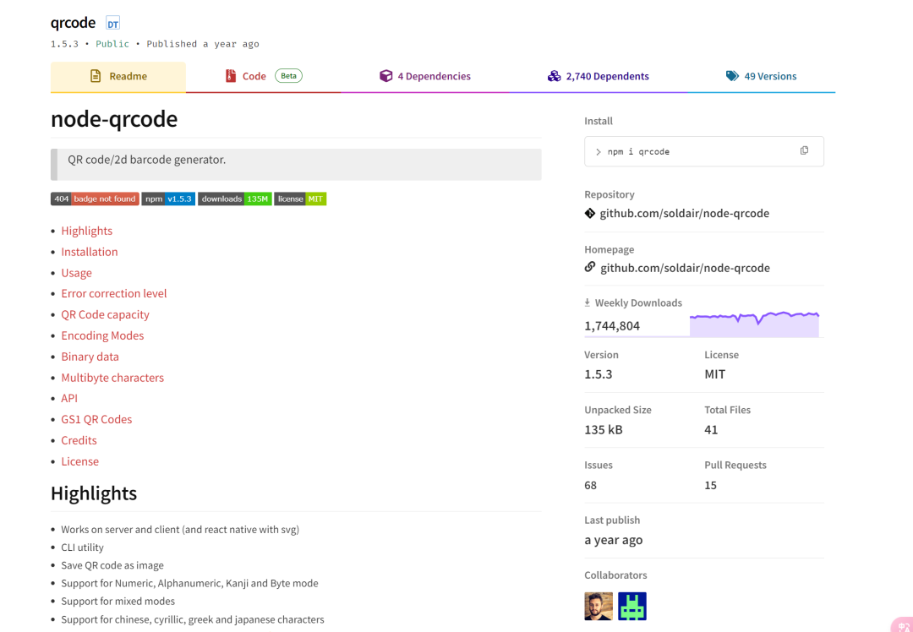Jump to the License contents link
This screenshot has height=632, width=913.
pyautogui.click(x=79, y=461)
